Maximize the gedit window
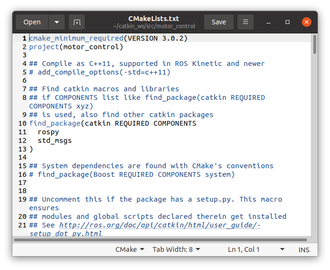The height and width of the screenshot is (270, 330). tap(288, 22)
